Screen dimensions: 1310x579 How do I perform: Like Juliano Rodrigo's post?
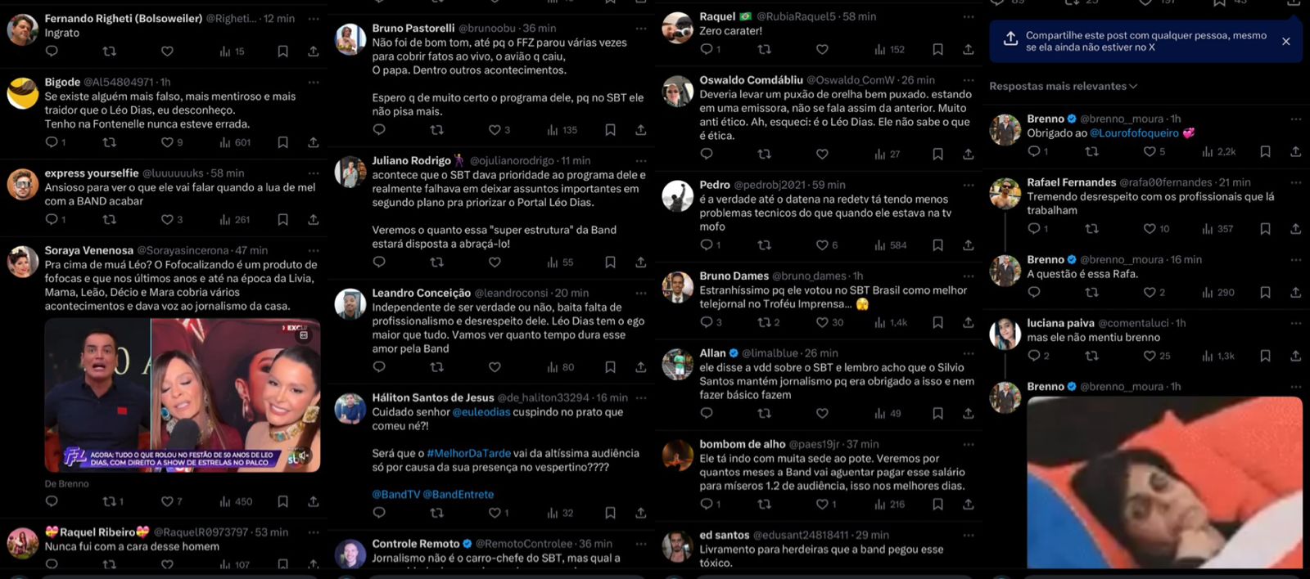(495, 263)
